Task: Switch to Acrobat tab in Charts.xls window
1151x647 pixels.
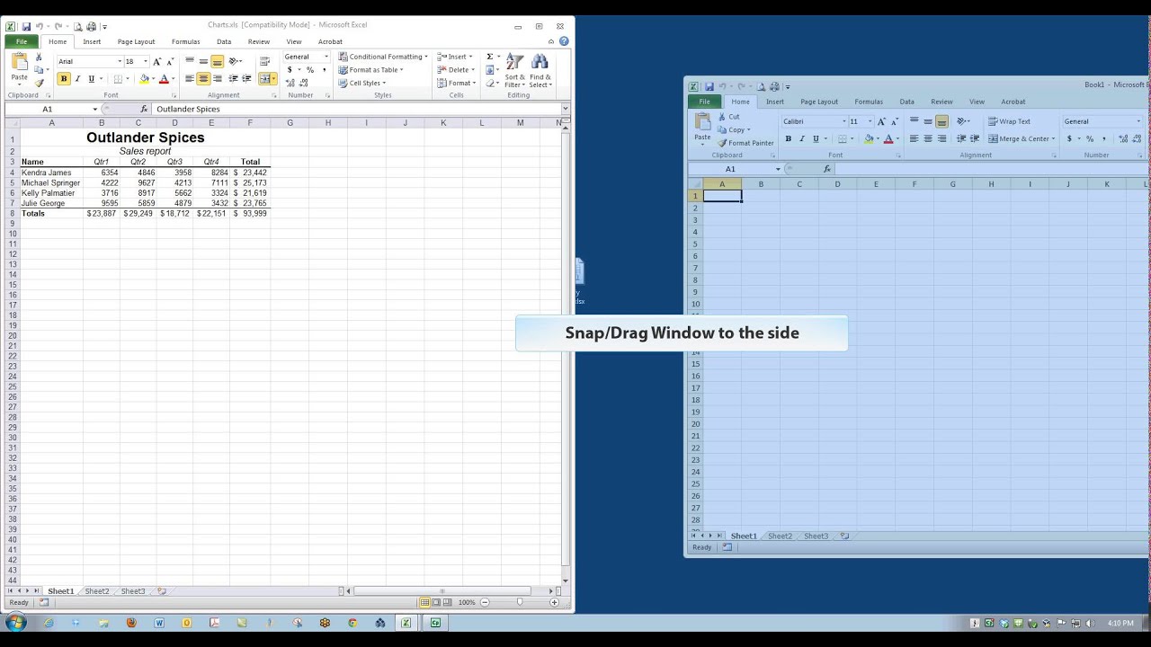Action: [330, 41]
